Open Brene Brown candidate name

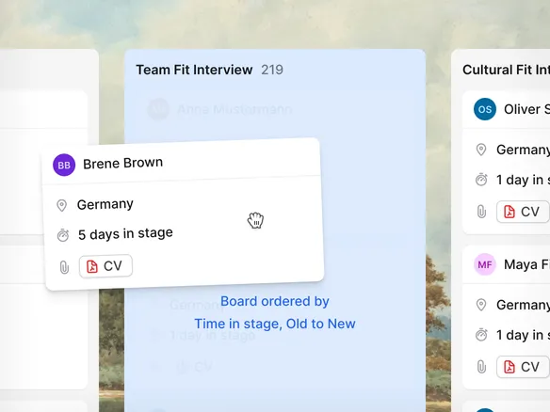tap(122, 163)
